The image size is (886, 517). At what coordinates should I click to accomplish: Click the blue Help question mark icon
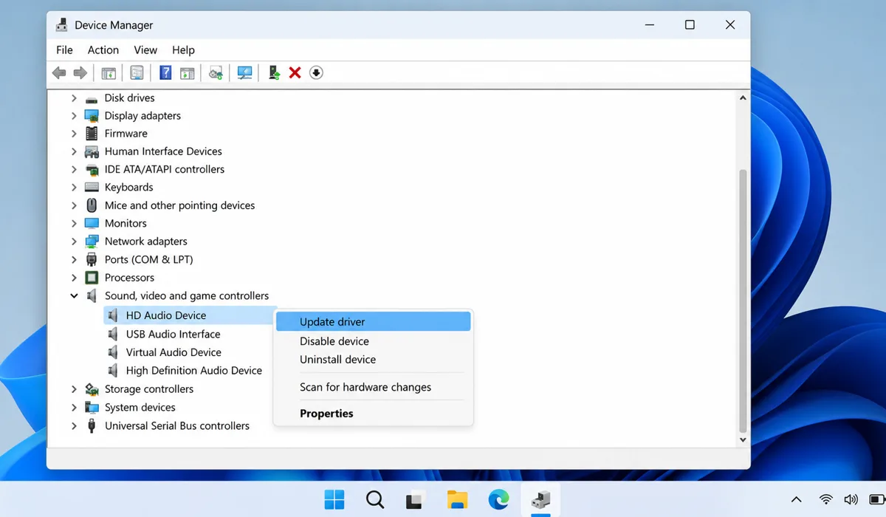coord(165,72)
